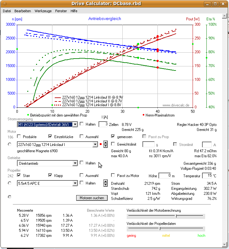Click the Verlässlichkeit der Motorberechnung slider

166,216
